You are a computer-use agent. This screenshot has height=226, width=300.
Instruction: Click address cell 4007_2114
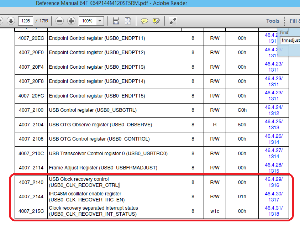coord(31,168)
